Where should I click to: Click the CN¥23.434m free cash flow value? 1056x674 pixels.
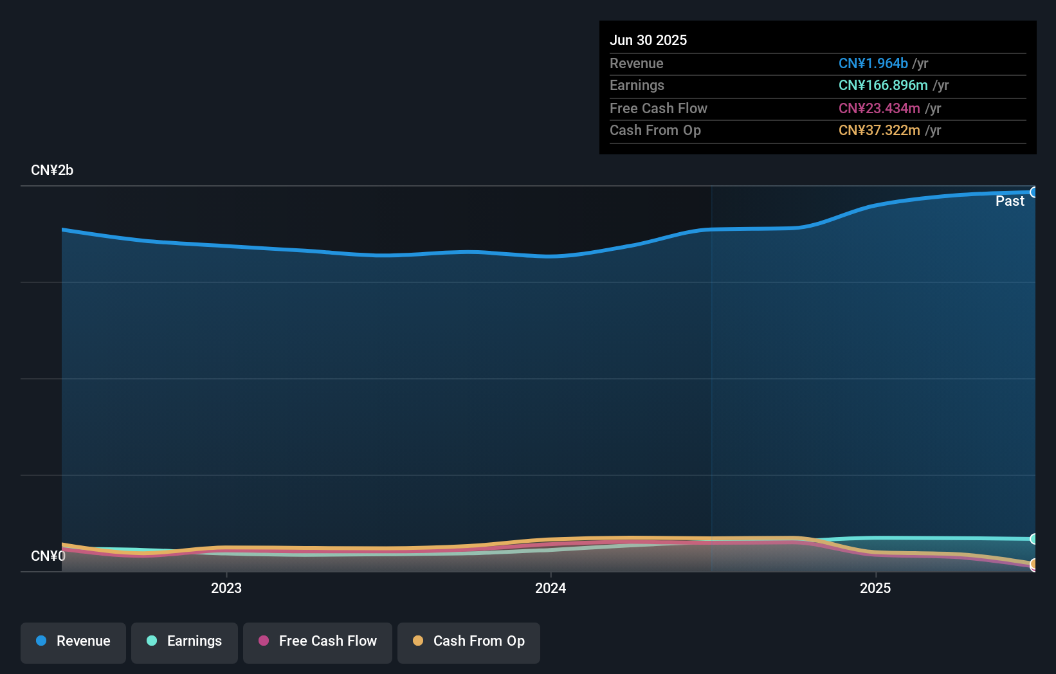(x=879, y=109)
